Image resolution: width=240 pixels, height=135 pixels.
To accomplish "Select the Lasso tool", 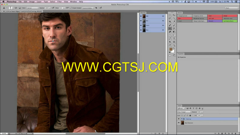I will click(170, 18).
